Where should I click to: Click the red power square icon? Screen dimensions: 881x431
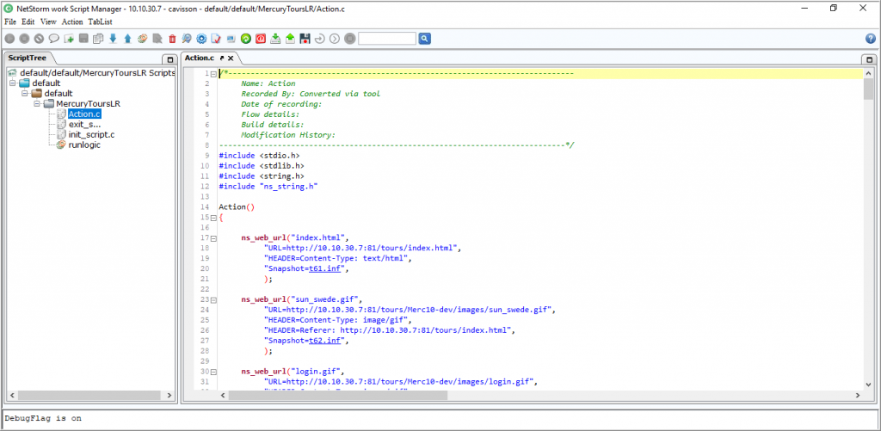click(261, 39)
